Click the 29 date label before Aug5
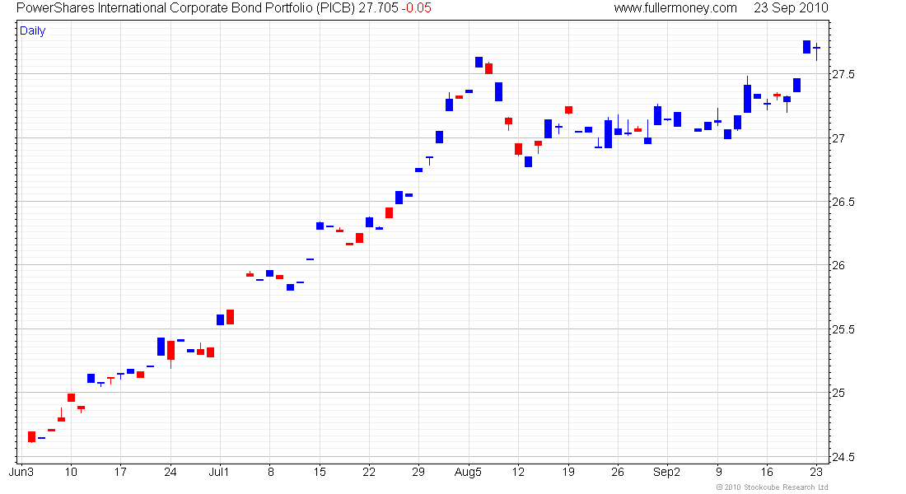Screen dimensions: 906x494 pyautogui.click(x=418, y=472)
